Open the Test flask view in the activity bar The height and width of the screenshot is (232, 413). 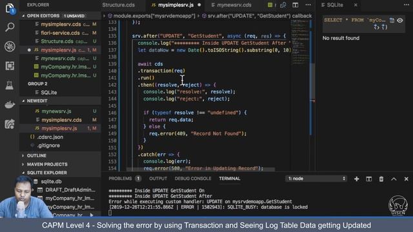(10, 85)
